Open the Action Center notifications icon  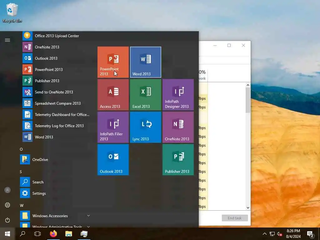pyautogui.click(x=310, y=234)
